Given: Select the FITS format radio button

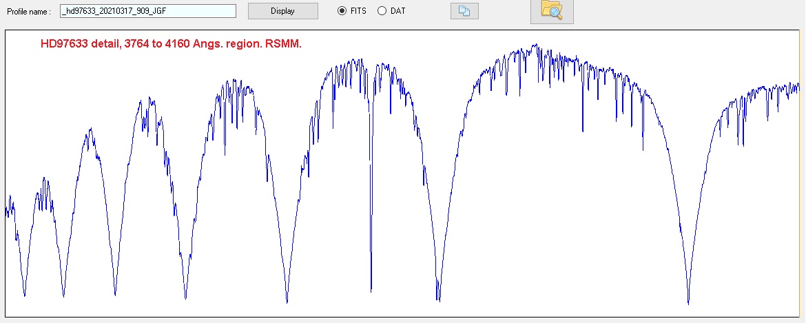Looking at the screenshot, I should coord(342,11).
